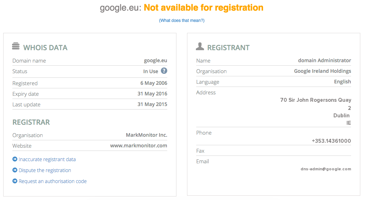The height and width of the screenshot is (200, 367).
Task: Click the WHOIS DATA database stack icon
Action: click(16, 46)
